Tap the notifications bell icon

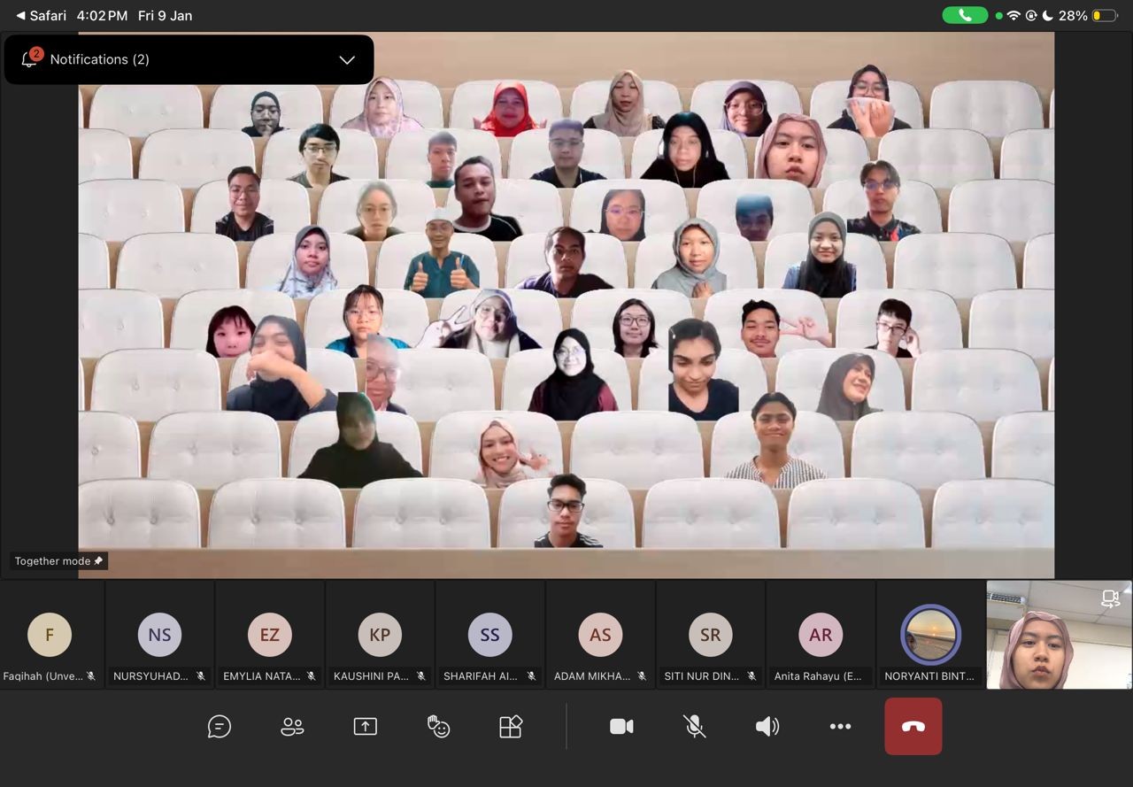coord(29,59)
